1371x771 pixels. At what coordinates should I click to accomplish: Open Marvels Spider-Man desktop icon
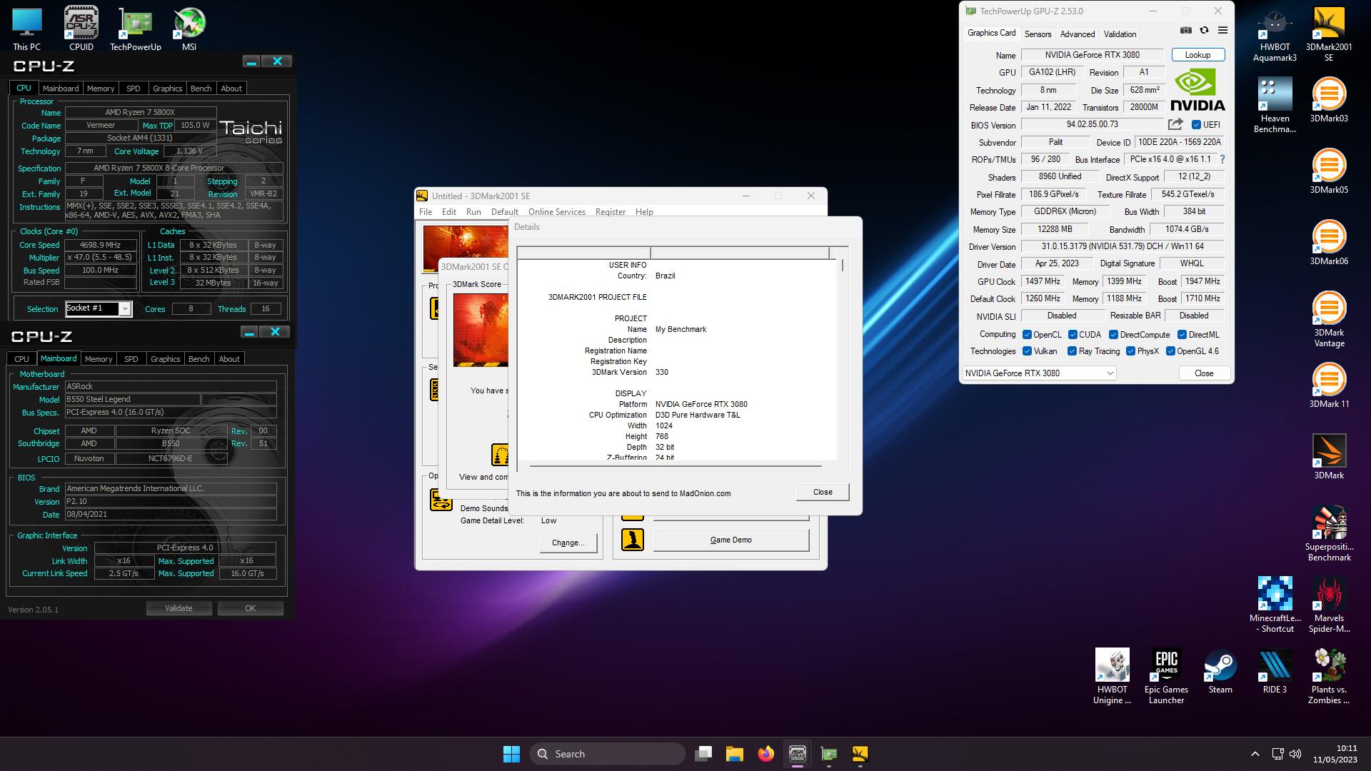[x=1329, y=605]
